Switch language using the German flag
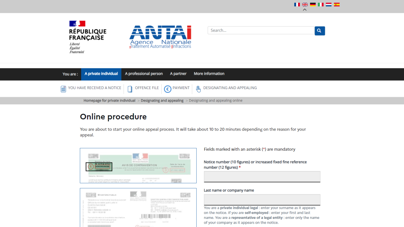This screenshot has width=404, height=227. [313, 4]
